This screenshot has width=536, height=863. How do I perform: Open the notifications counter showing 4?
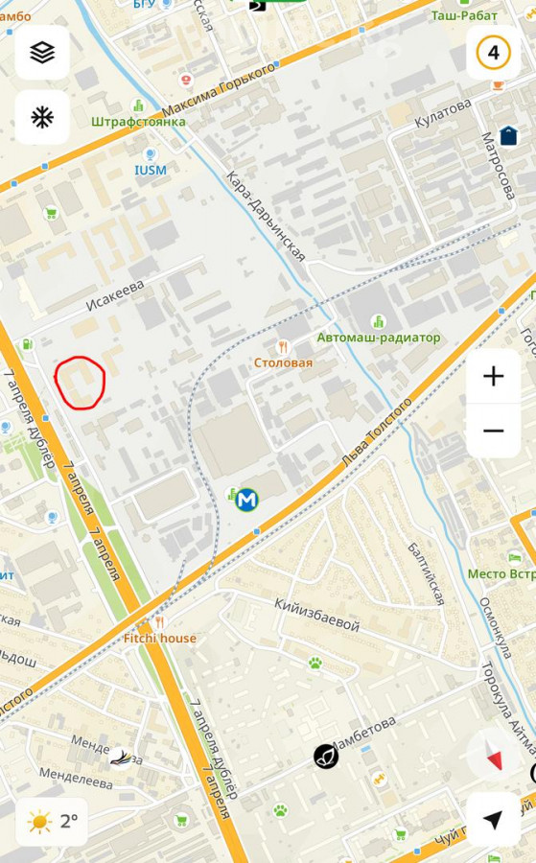click(x=494, y=53)
